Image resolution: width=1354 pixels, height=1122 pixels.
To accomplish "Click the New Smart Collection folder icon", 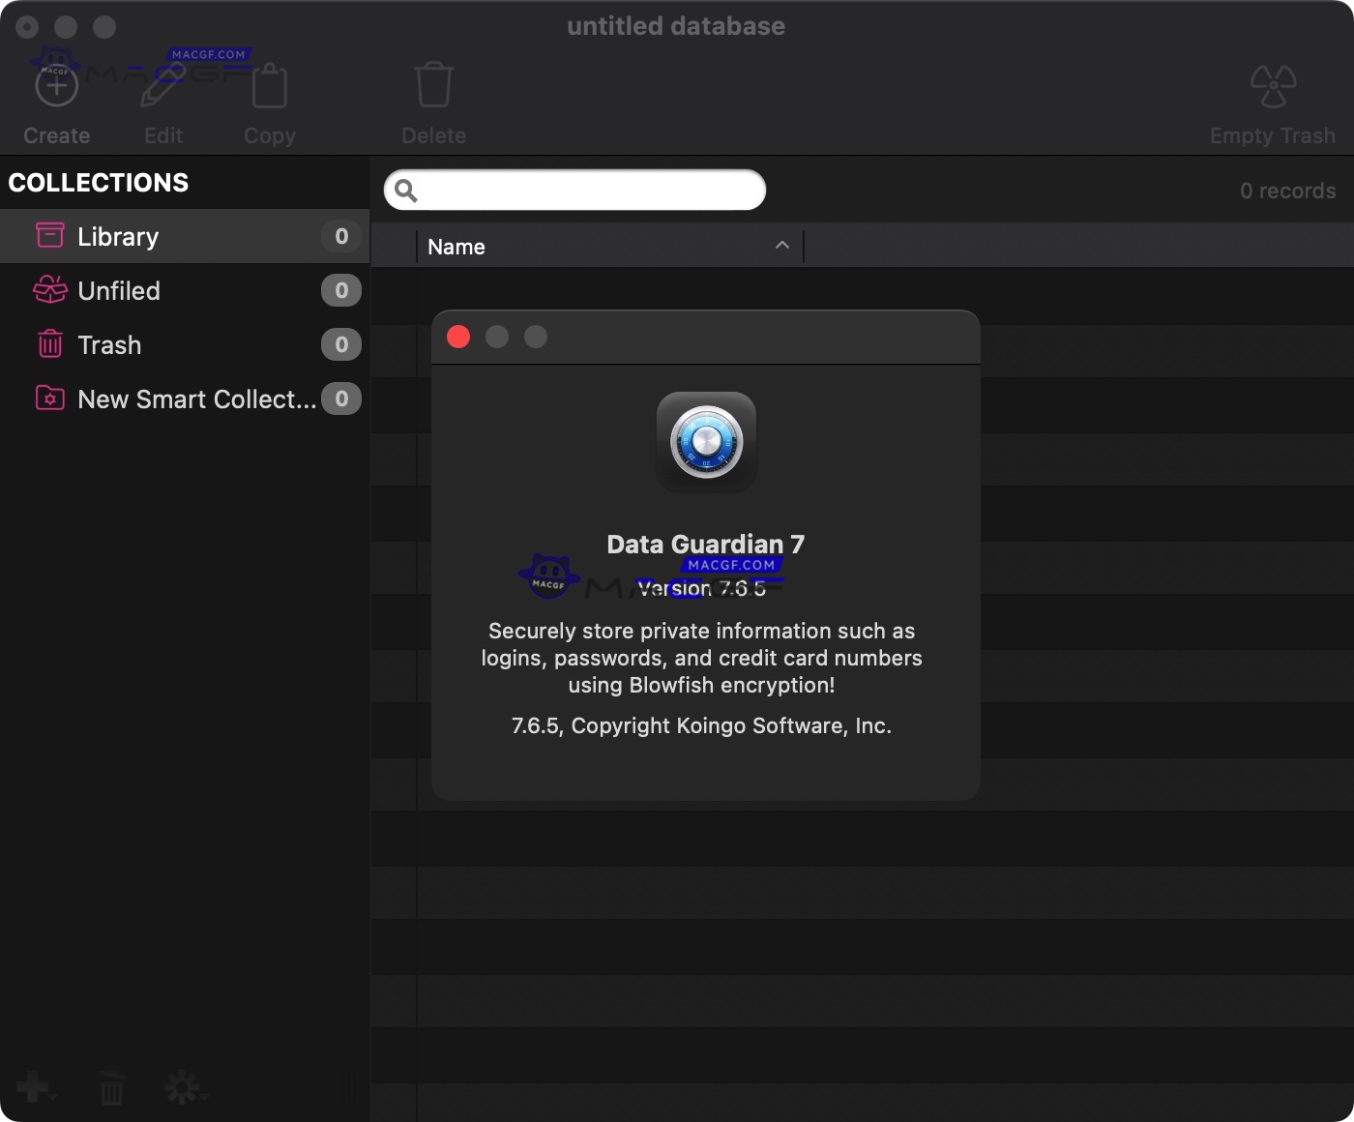I will 48,399.
